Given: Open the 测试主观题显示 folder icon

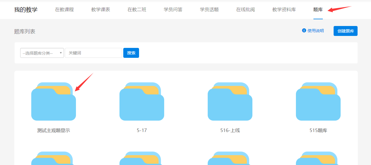Looking at the screenshot, I should (53, 102).
